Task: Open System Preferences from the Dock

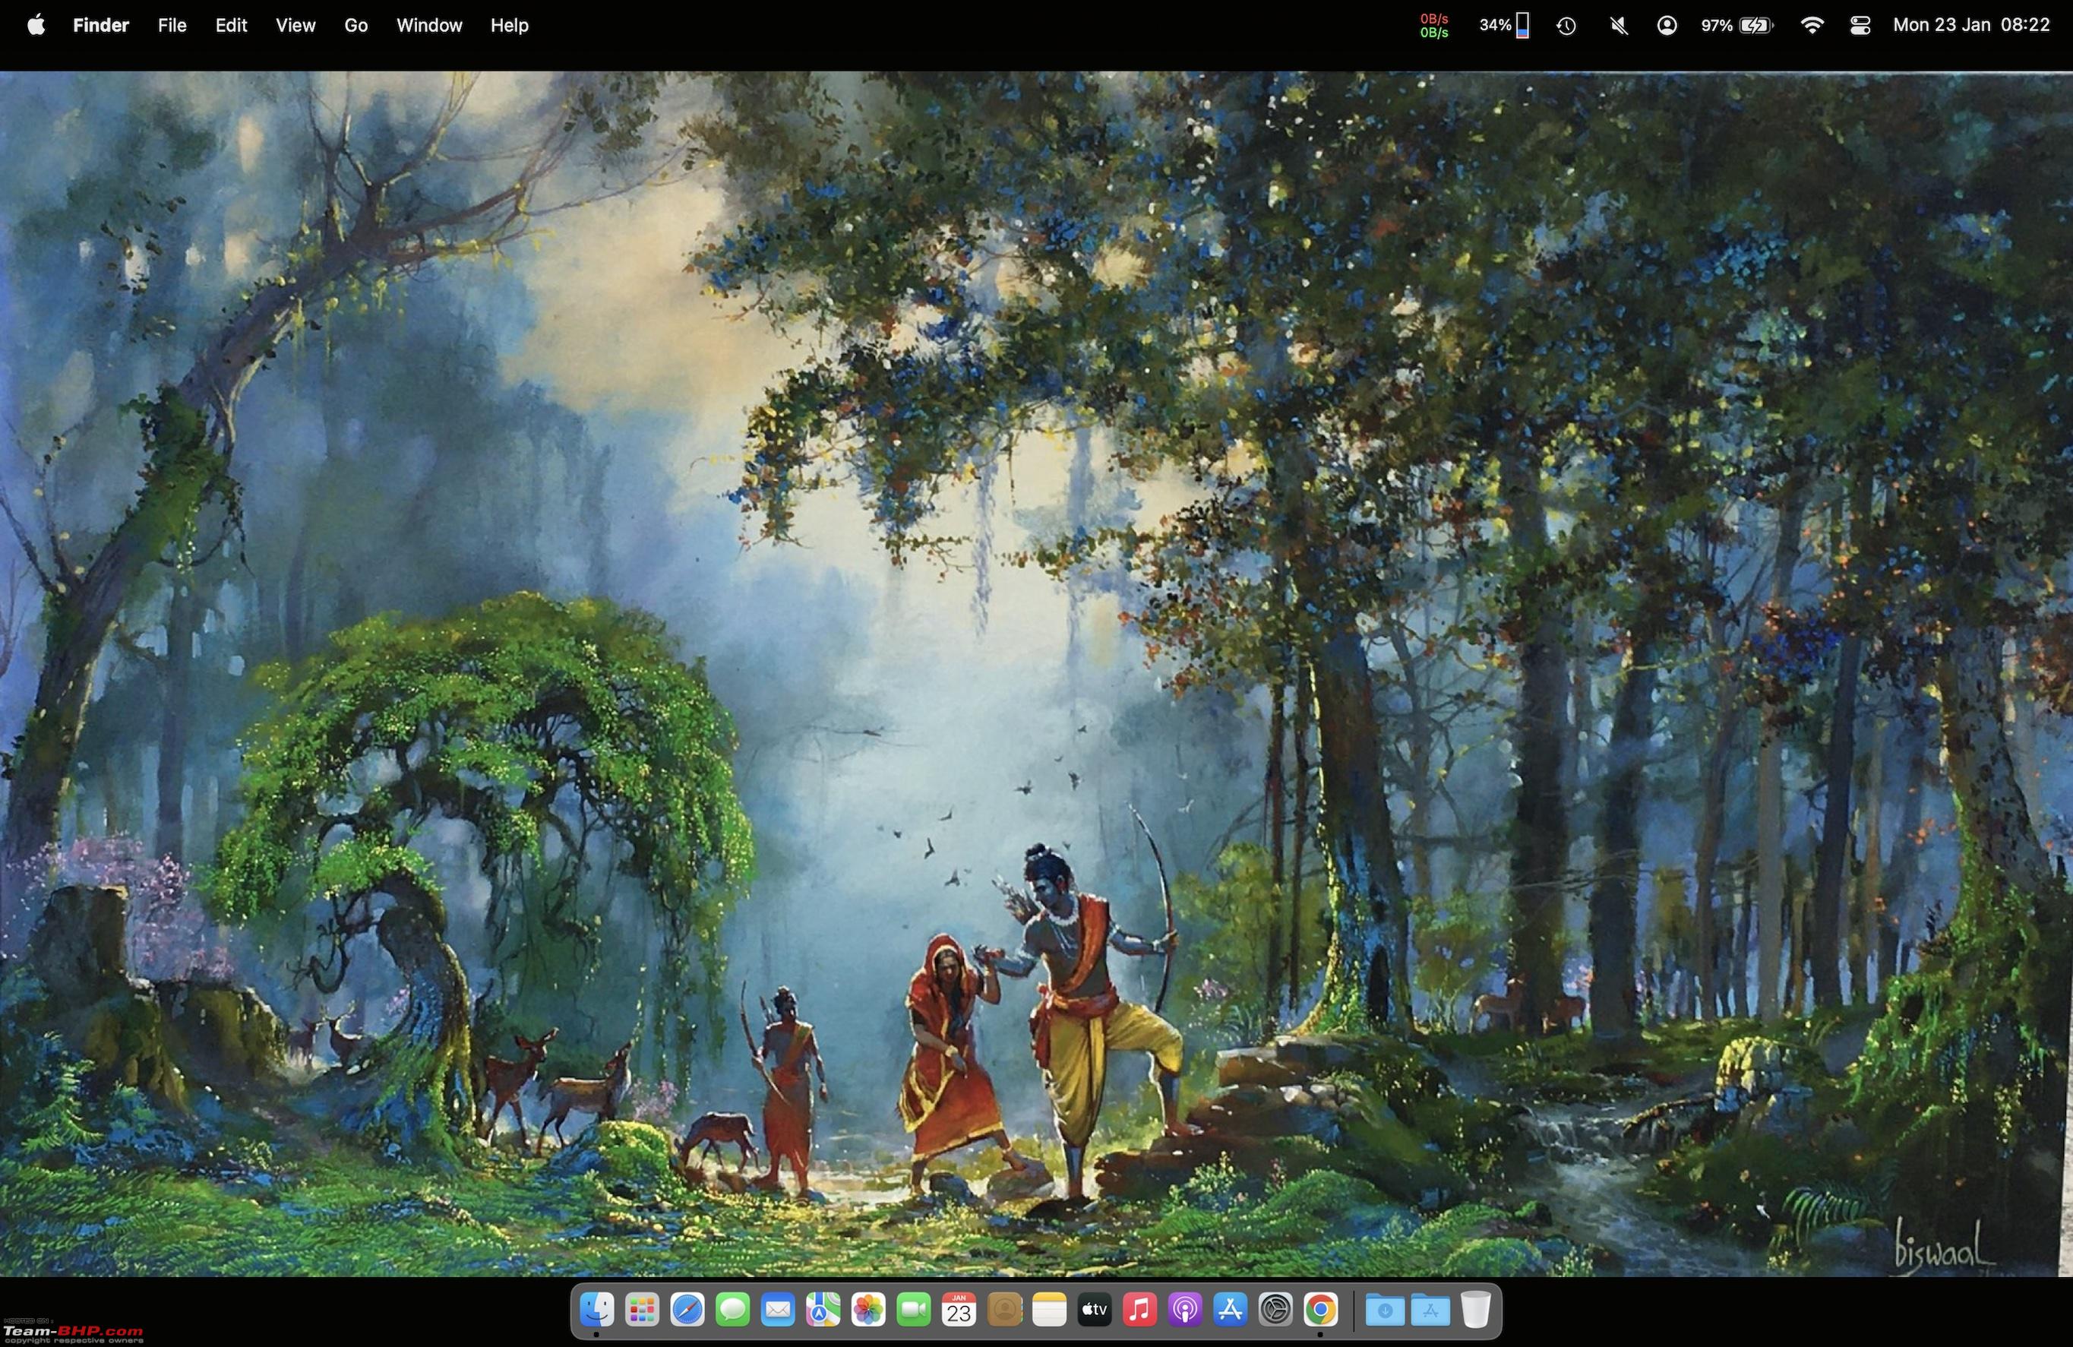Action: [x=1276, y=1310]
